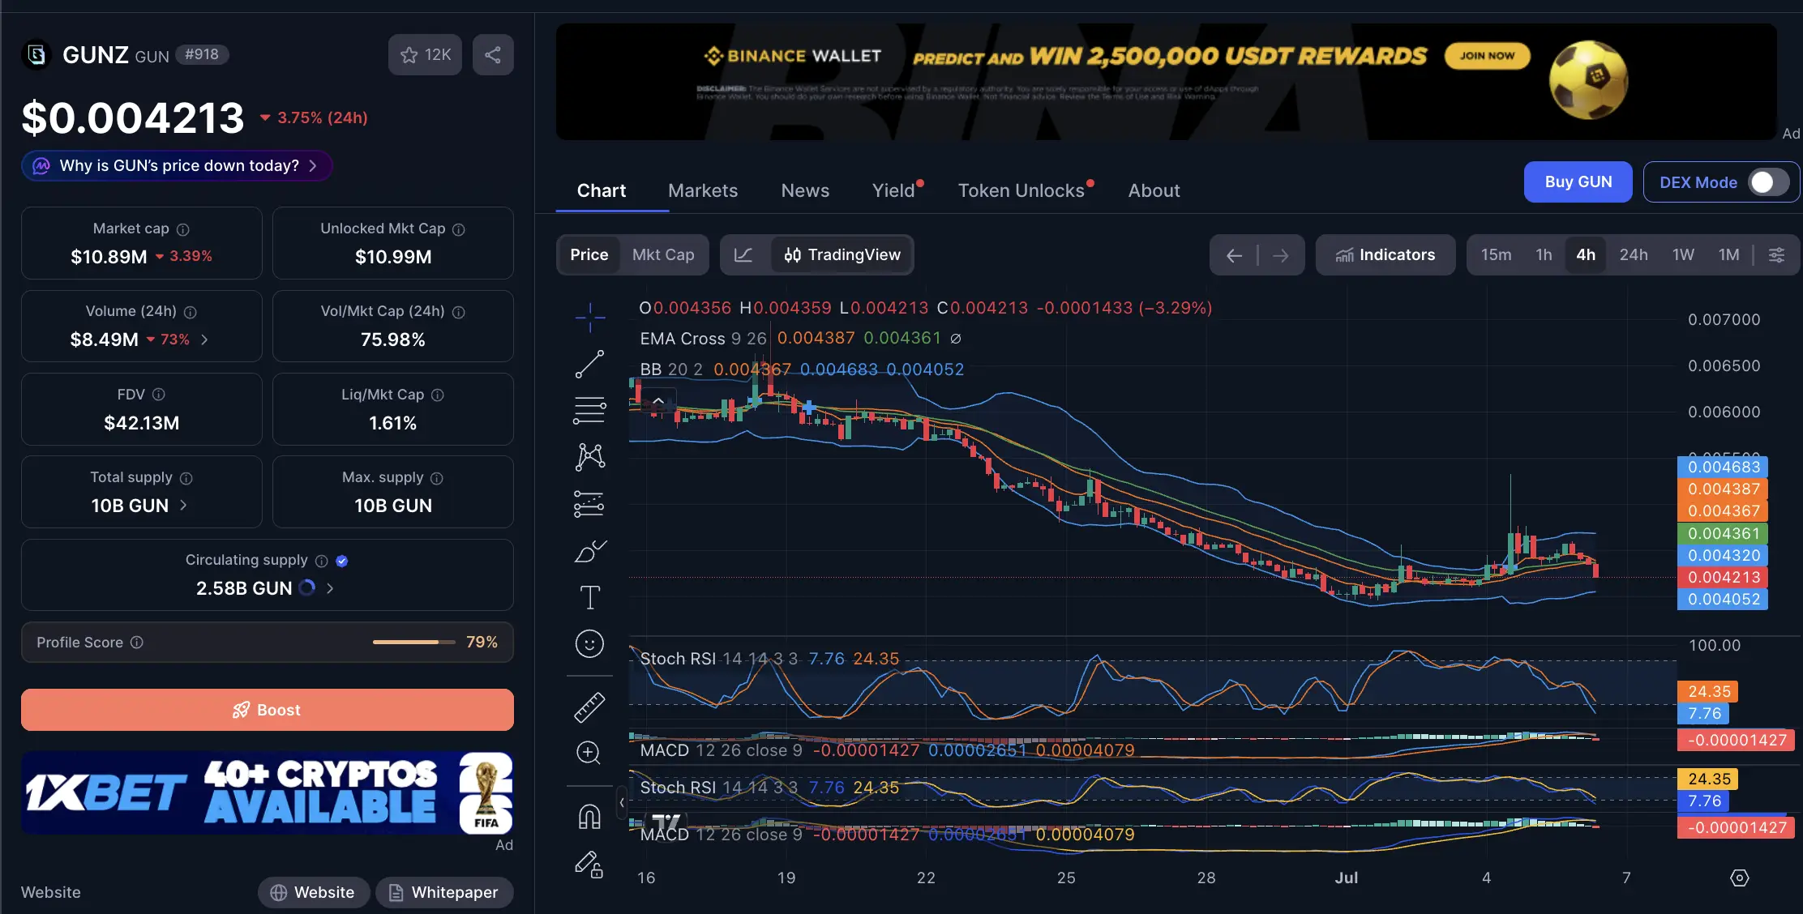This screenshot has height=914, width=1803.
Task: Open the share icon button
Action: [493, 55]
